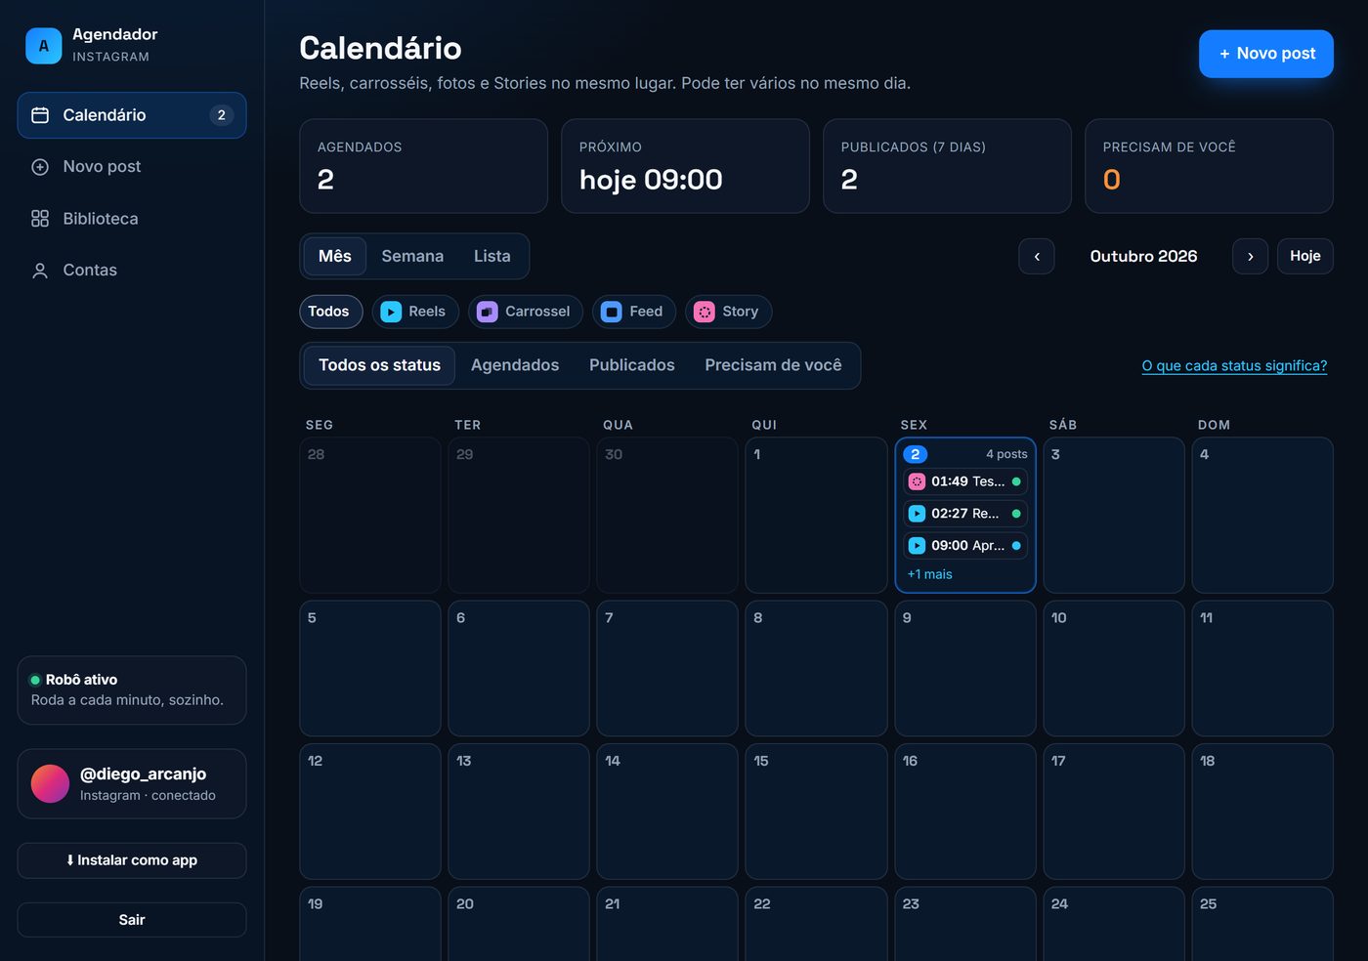Click the Feed square icon in filters
The width and height of the screenshot is (1368, 961).
[x=612, y=312]
